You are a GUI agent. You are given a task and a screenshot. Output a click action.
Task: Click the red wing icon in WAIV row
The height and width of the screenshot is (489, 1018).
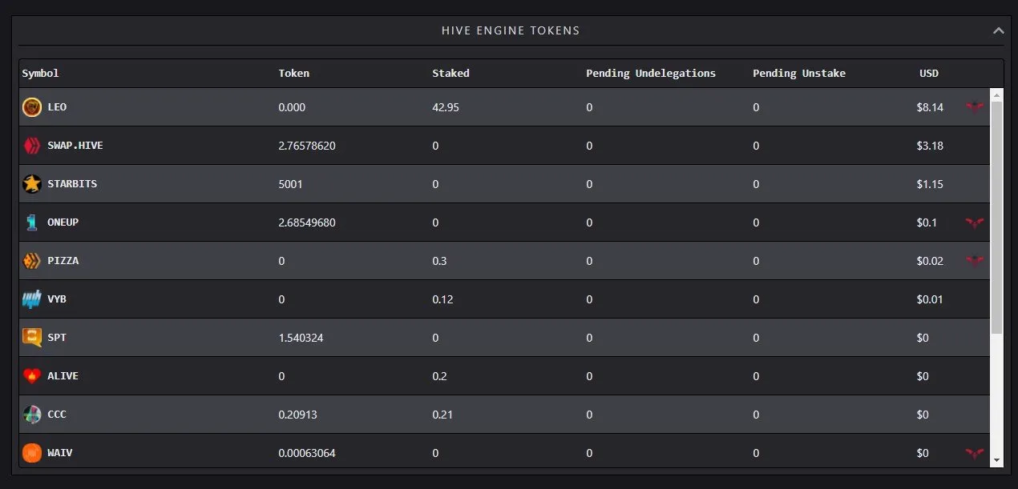[x=975, y=453]
